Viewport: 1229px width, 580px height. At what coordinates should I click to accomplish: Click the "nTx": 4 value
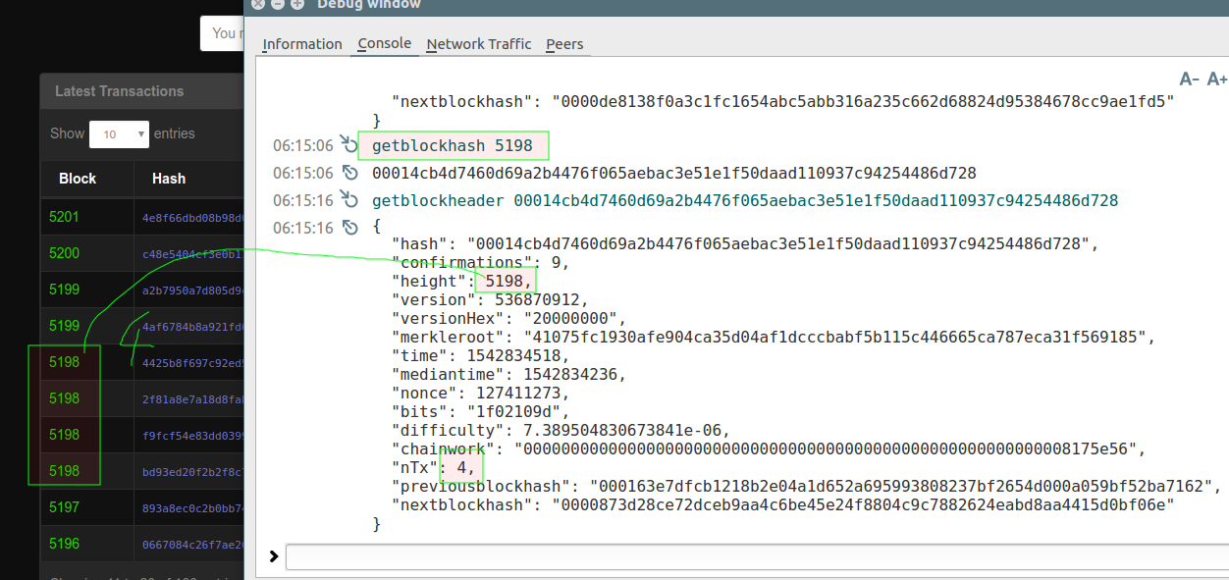pyautogui.click(x=465, y=467)
